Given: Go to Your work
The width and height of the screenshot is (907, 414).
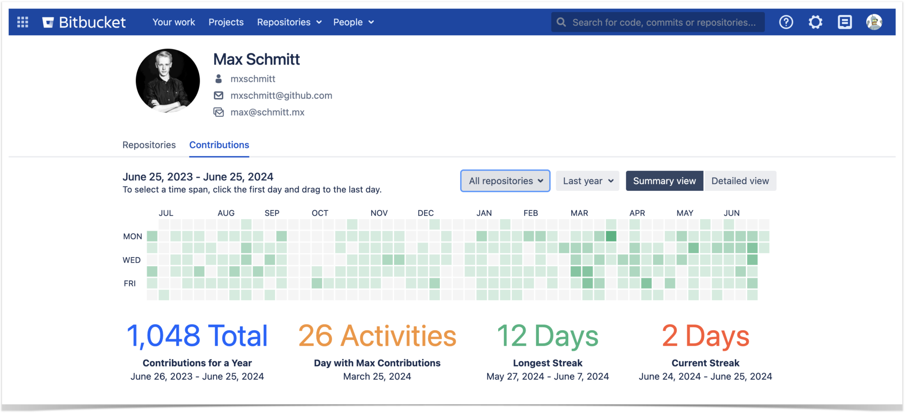Looking at the screenshot, I should coord(174,22).
